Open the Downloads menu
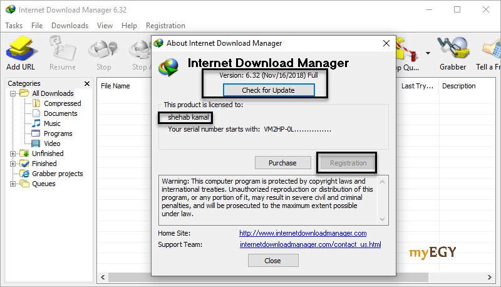The width and height of the screenshot is (501, 287). pyautogui.click(x=70, y=26)
